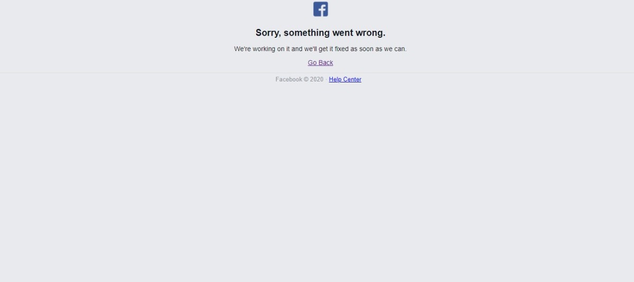The width and height of the screenshot is (634, 282).
Task: Open the Help Center link
Action: (345, 79)
